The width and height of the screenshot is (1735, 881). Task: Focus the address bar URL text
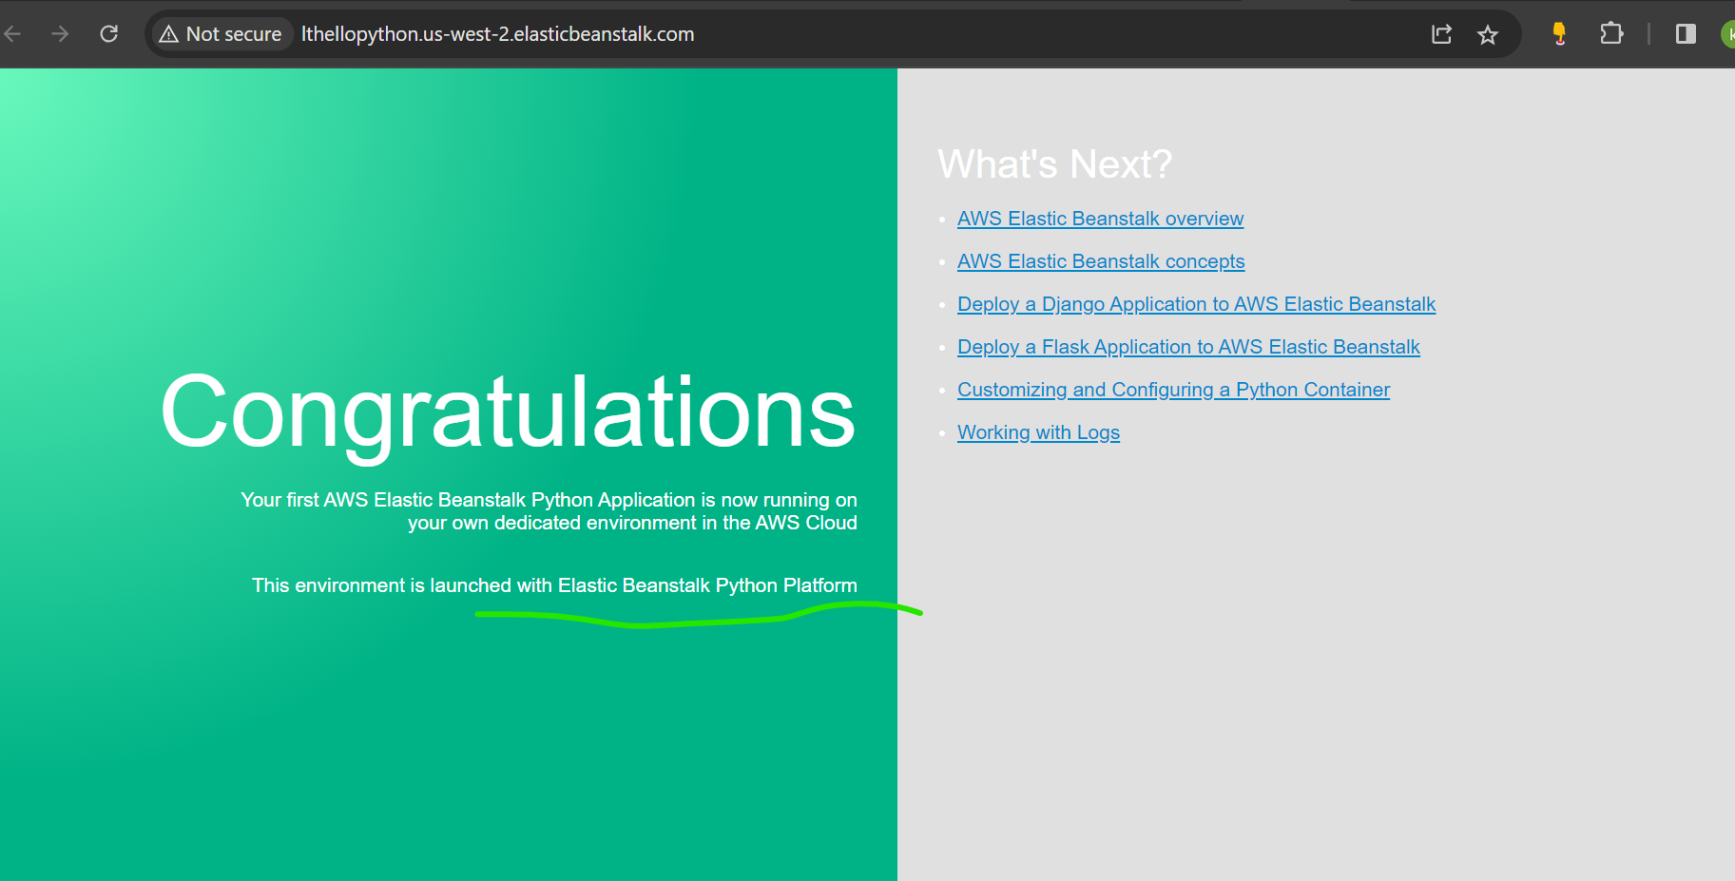pyautogui.click(x=497, y=34)
